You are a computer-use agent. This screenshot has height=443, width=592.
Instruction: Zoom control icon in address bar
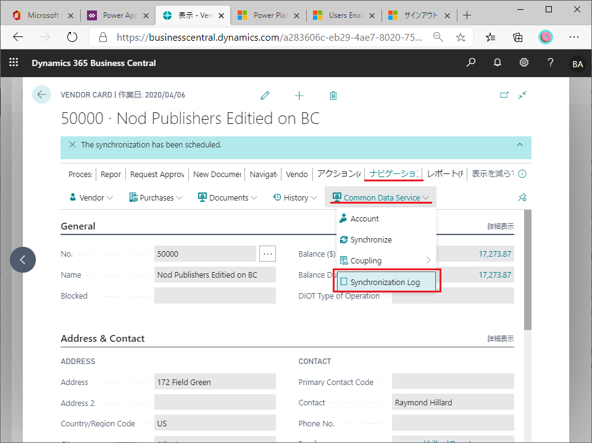[438, 37]
